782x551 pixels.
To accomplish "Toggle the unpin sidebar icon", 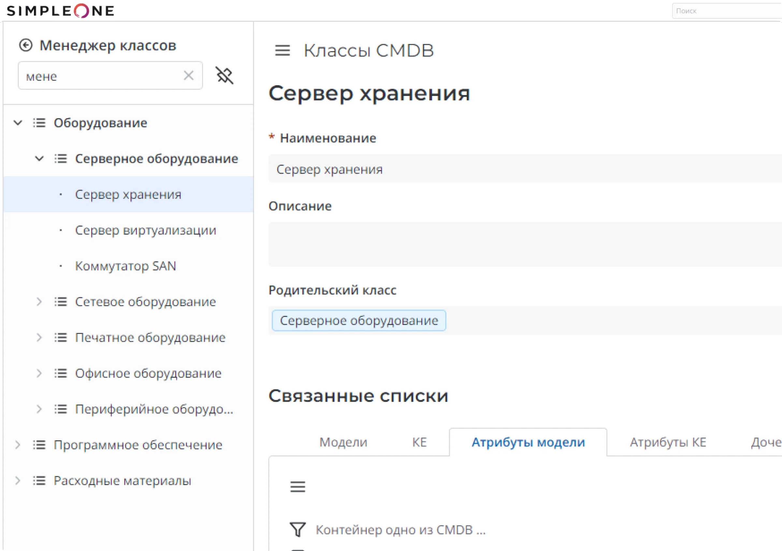I will [224, 75].
